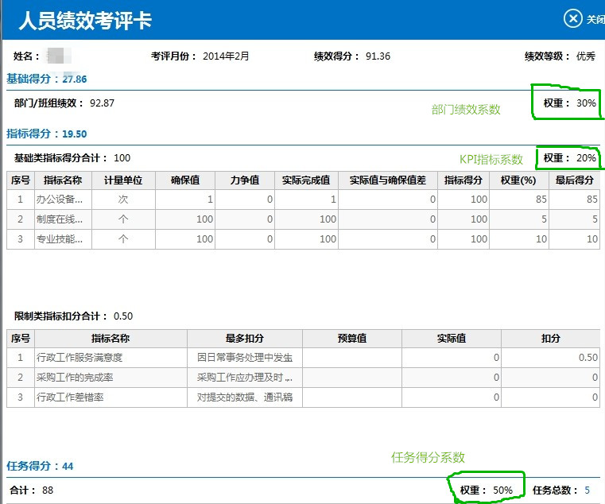Close the performance evaluation card
Image resolution: width=605 pixels, height=504 pixels.
pos(574,19)
